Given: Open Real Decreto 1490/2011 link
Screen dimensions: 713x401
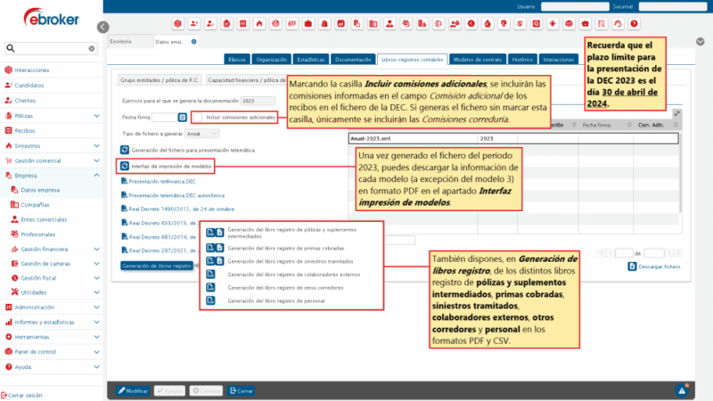Looking at the screenshot, I should coord(177,209).
